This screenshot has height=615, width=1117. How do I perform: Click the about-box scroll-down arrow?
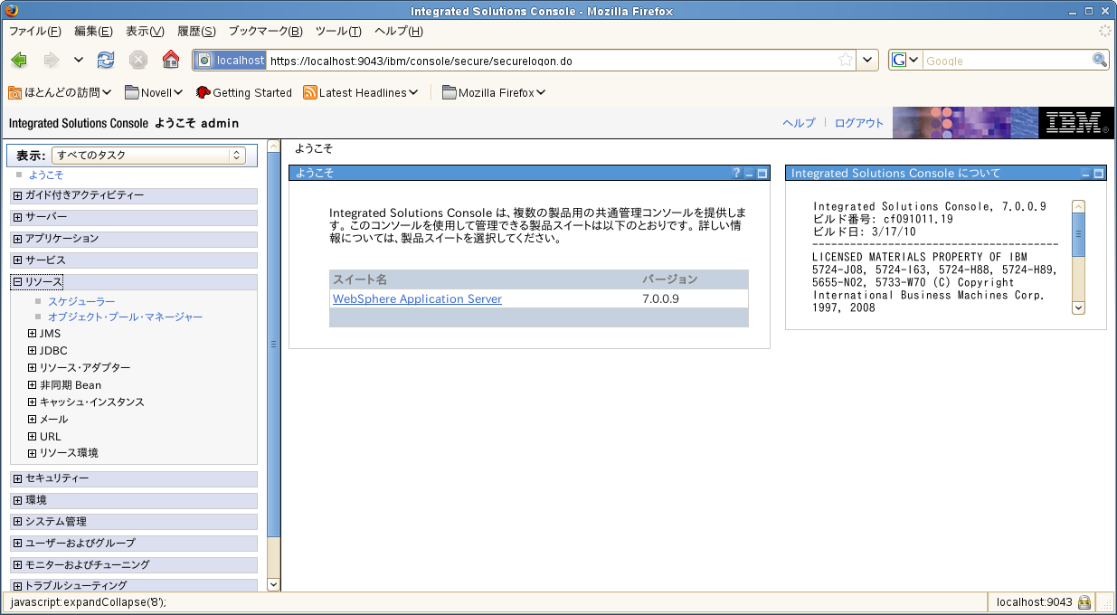point(1078,307)
